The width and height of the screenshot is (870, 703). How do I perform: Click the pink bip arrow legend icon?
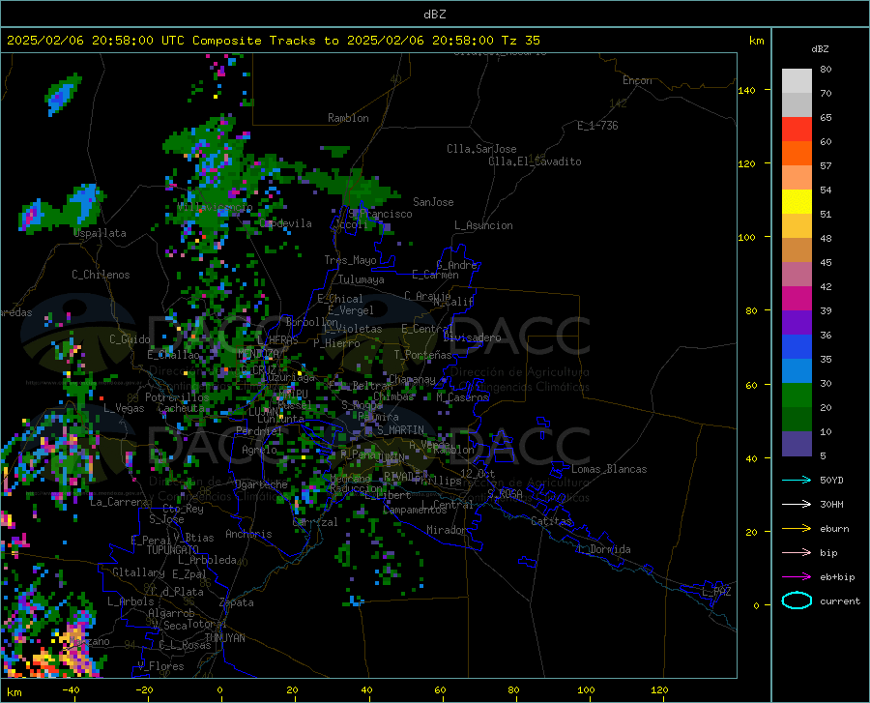click(797, 553)
